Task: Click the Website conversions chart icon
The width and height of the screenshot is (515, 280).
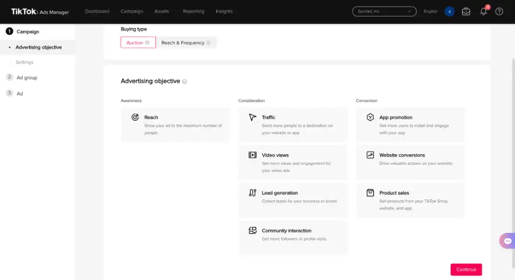Action: tap(370, 155)
